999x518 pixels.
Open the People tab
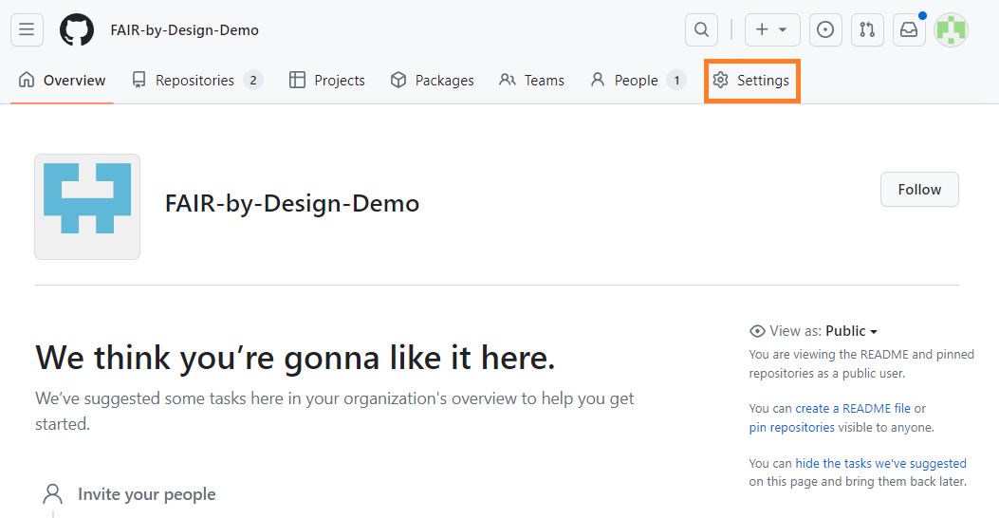pos(637,81)
